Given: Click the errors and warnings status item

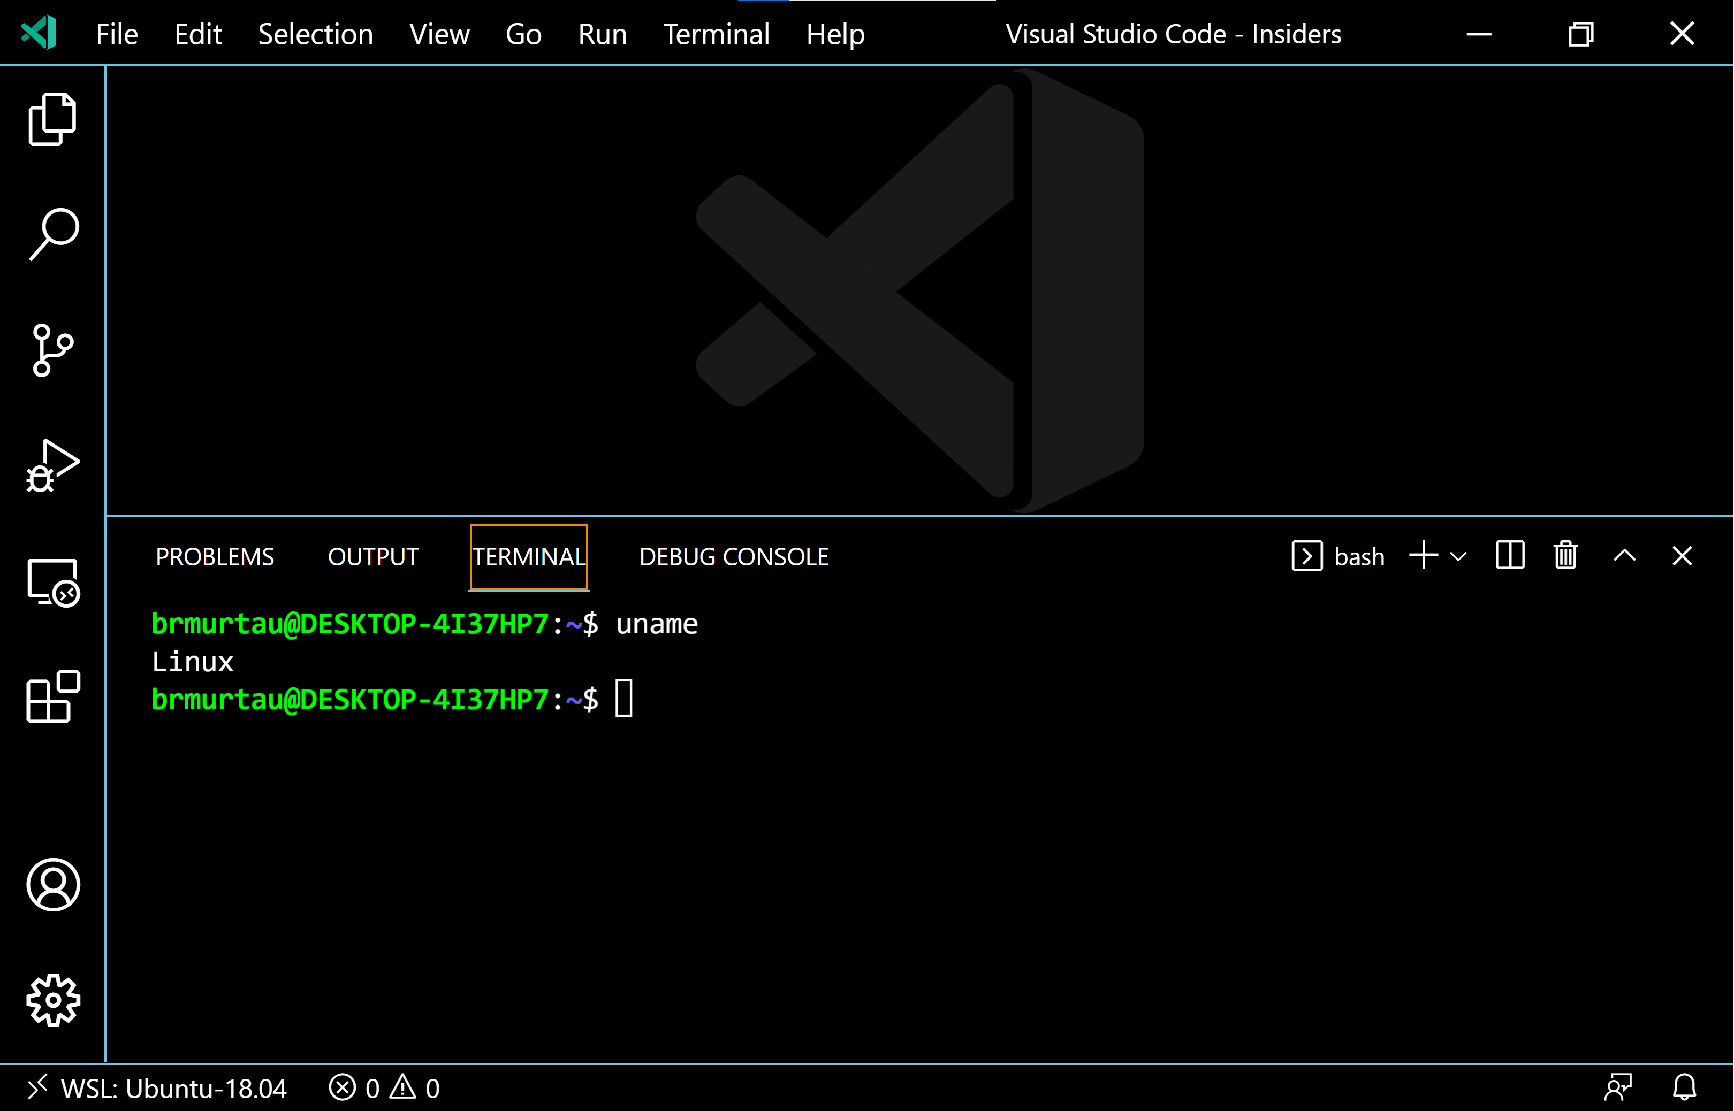Looking at the screenshot, I should coord(384,1088).
